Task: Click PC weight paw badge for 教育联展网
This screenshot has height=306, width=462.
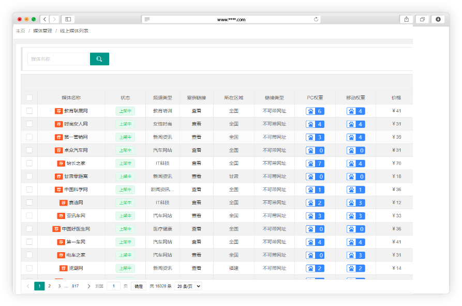Action: coord(315,111)
